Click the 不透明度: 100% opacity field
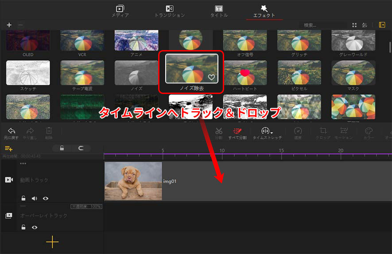Image resolution: width=392 pixels, height=254 pixels. pos(86,207)
